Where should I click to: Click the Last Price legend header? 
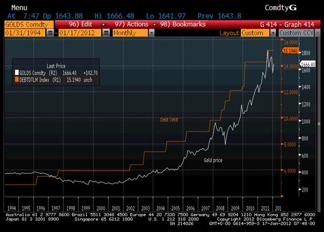[56, 66]
